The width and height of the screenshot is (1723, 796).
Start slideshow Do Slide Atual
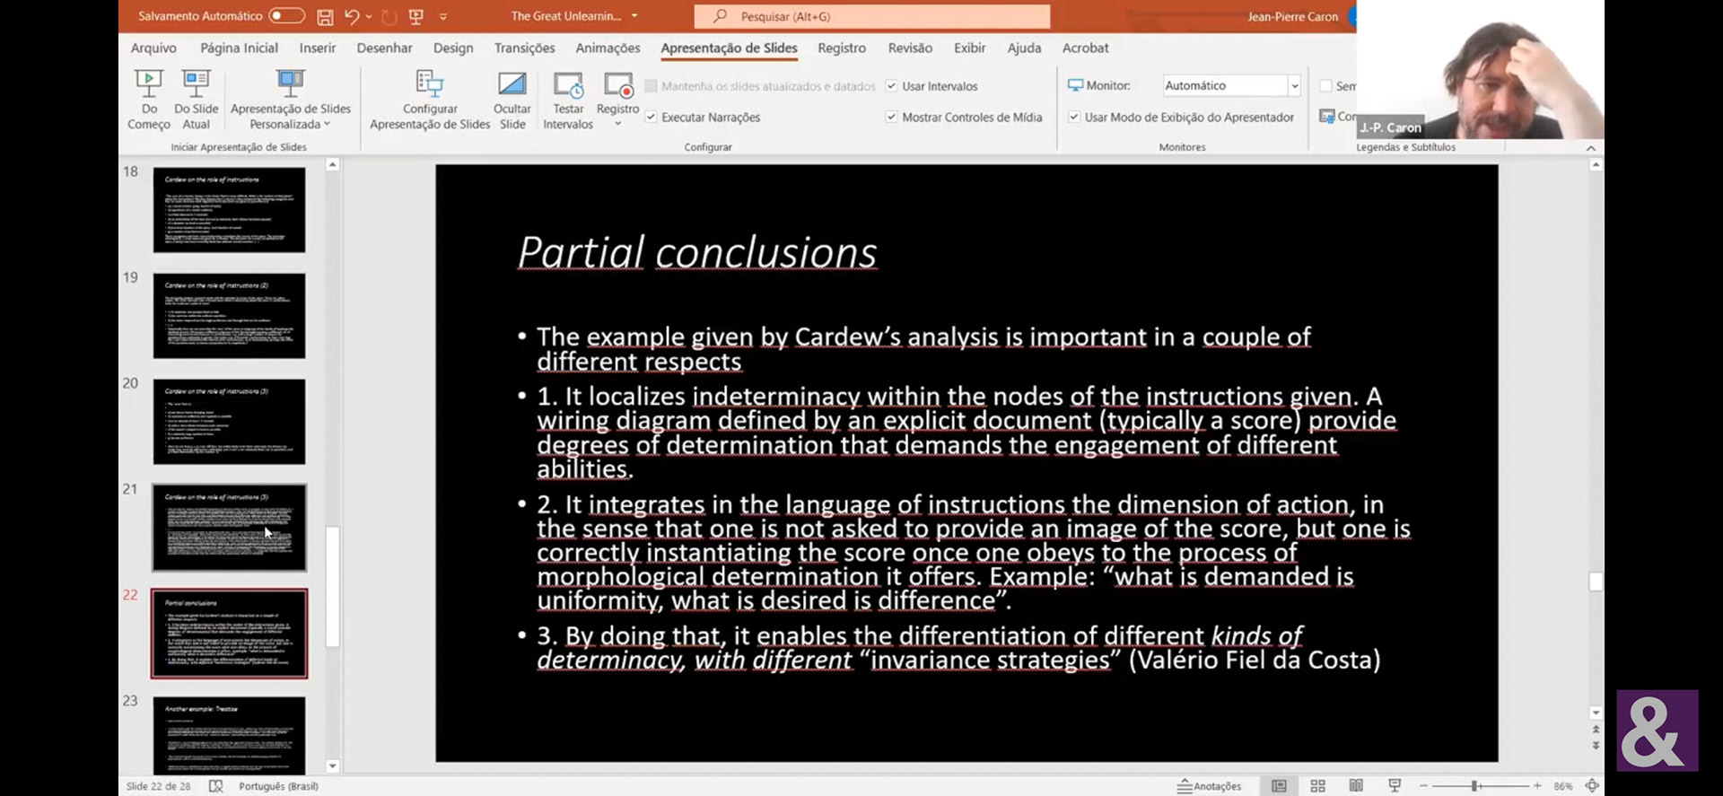[196, 100]
